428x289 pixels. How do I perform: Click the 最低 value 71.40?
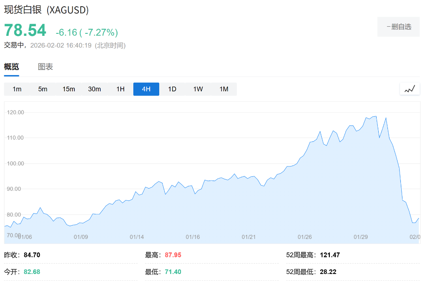(x=174, y=271)
